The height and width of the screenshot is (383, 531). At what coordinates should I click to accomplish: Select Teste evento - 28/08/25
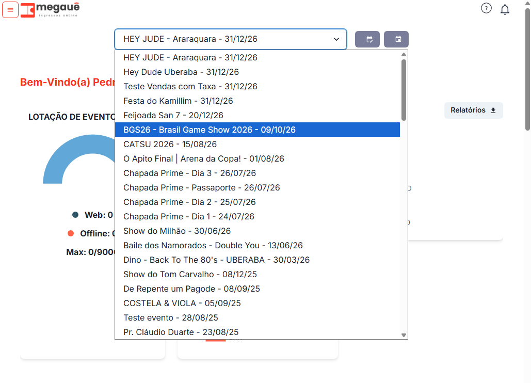pyautogui.click(x=258, y=317)
